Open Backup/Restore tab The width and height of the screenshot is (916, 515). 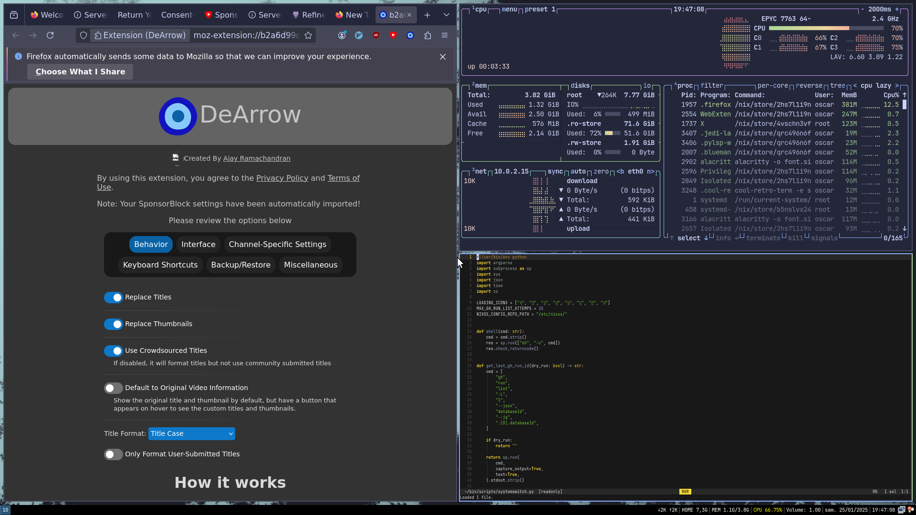241,265
